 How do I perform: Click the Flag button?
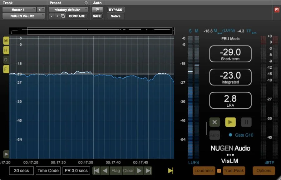click(x=116, y=171)
